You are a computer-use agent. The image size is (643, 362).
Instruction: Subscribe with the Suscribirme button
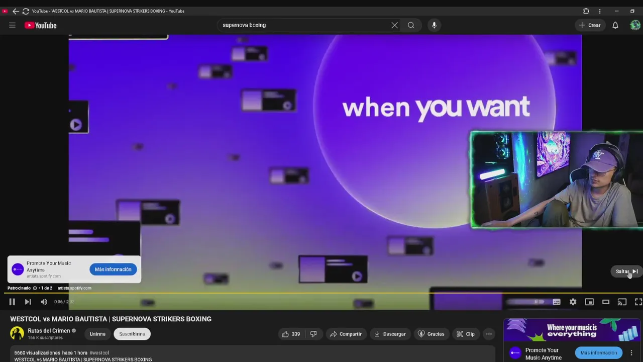[x=132, y=334]
